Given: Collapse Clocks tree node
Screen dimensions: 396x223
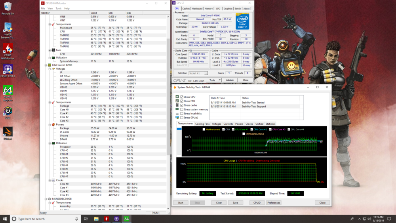Looking at the screenshot, I should click(49, 180).
